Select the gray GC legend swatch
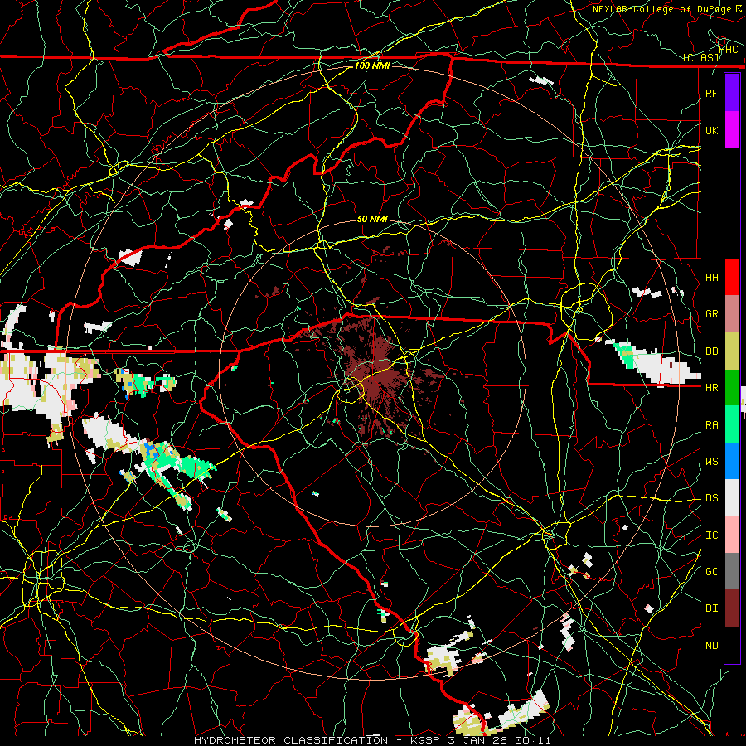The height and width of the screenshot is (746, 746). tap(732, 571)
